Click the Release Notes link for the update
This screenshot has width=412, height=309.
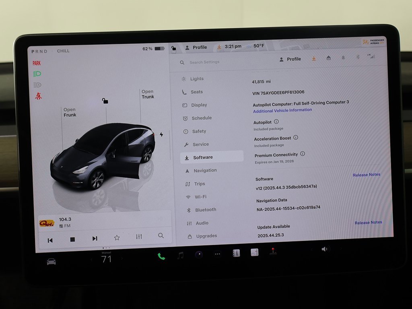click(368, 222)
